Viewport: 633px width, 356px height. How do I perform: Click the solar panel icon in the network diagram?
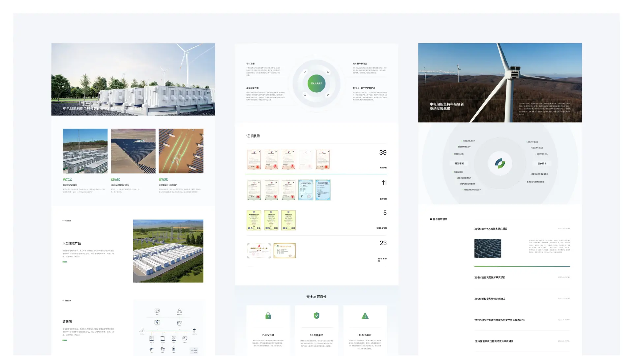tap(163, 349)
